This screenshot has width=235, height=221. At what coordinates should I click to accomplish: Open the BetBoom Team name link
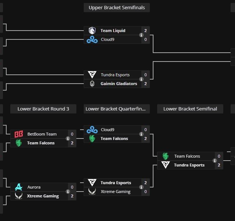[x=42, y=134]
